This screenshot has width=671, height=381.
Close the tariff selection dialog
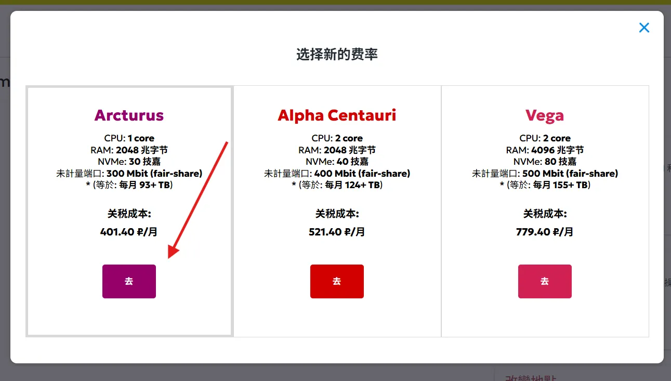pyautogui.click(x=644, y=28)
